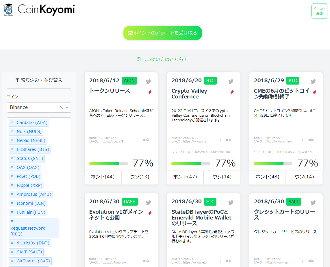Click the 77% progress bar on AION card

pos(108,164)
